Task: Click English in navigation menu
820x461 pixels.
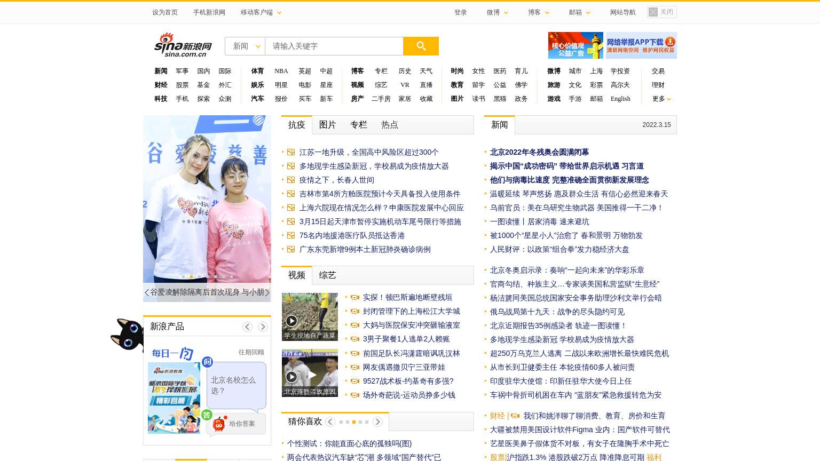Action: (620, 99)
